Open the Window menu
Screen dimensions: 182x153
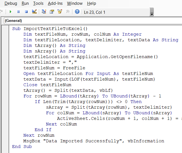pyautogui.click(x=75, y=3)
